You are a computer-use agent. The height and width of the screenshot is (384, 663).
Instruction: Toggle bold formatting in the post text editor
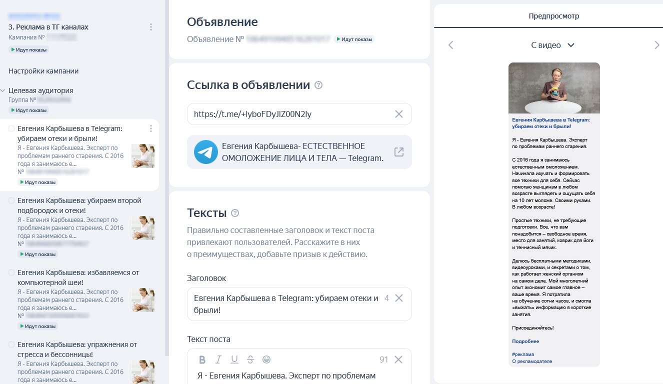202,359
